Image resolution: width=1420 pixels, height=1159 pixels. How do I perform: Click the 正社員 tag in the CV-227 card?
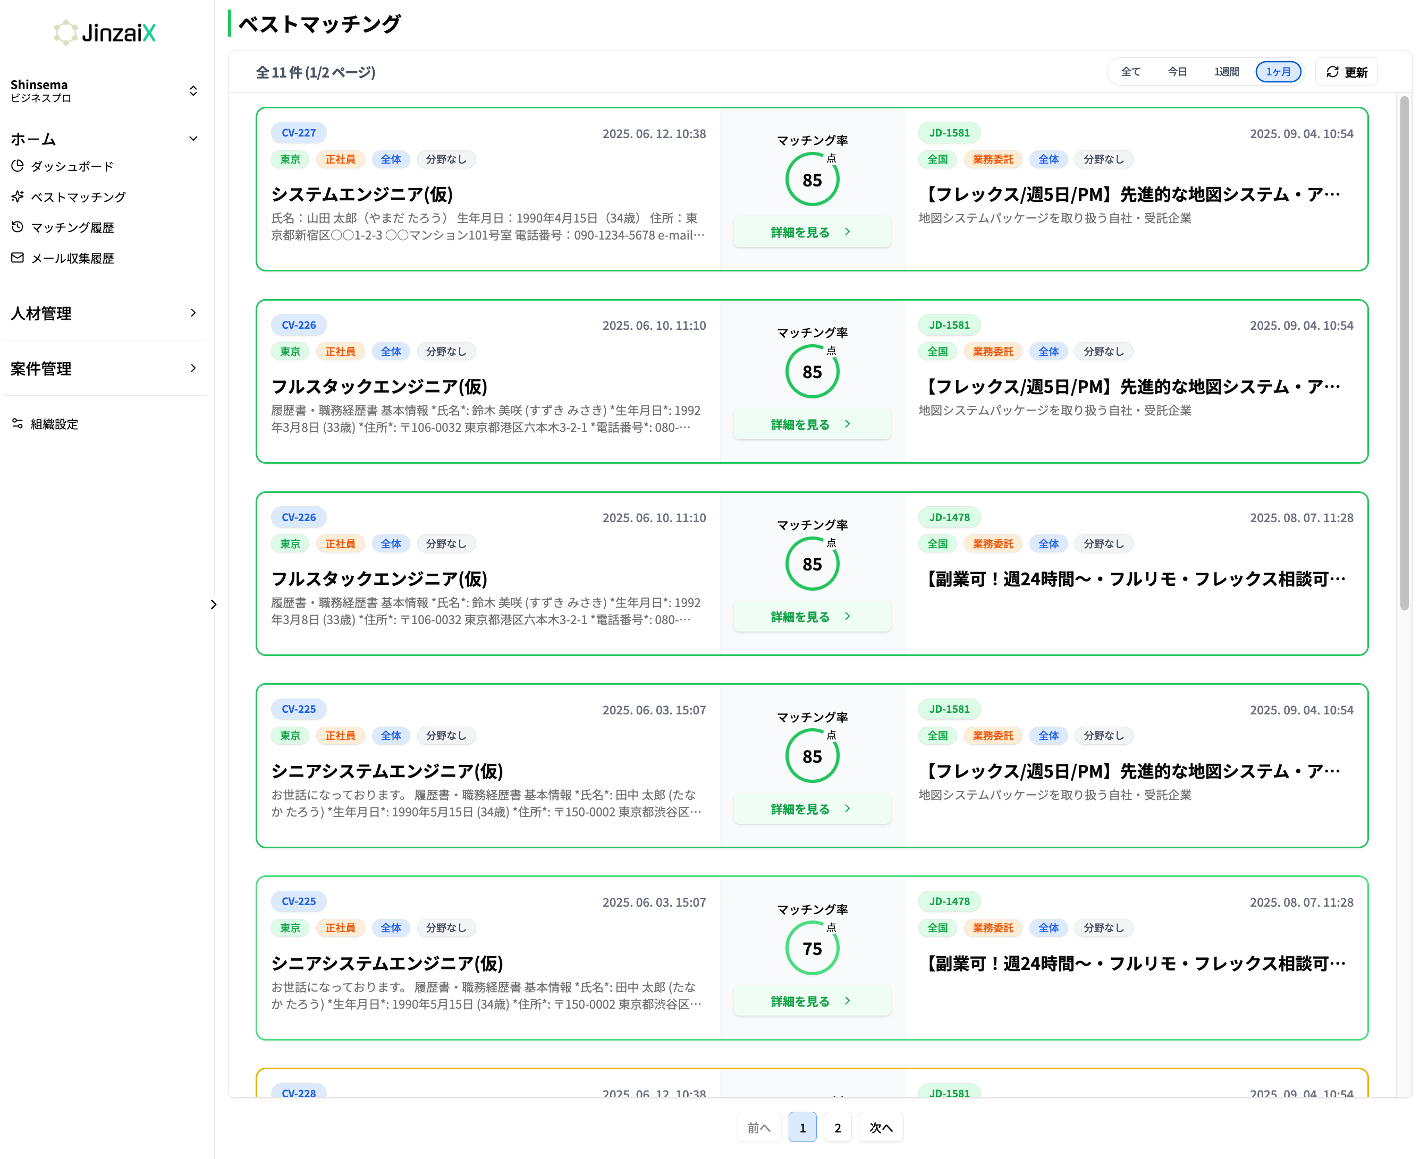point(340,159)
